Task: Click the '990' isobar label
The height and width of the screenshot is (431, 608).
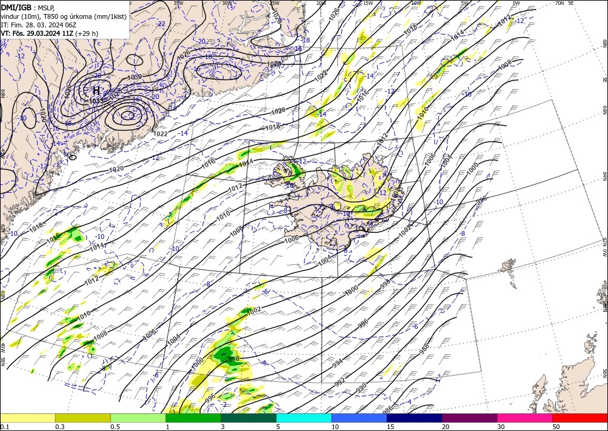Action: pos(361,388)
